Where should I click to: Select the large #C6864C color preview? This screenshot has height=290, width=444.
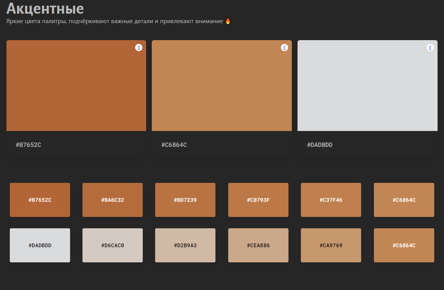click(221, 86)
